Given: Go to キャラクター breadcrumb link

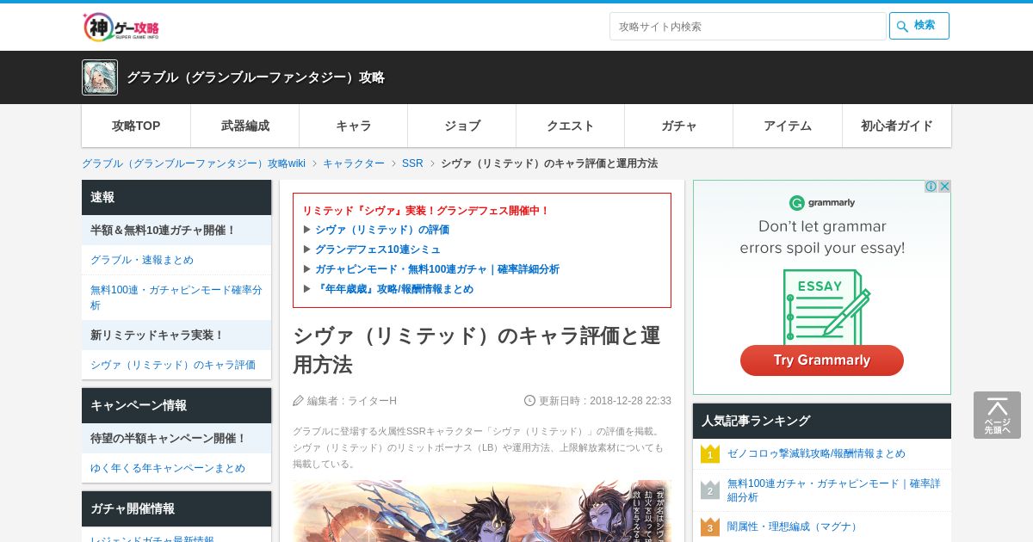Looking at the screenshot, I should (x=354, y=163).
